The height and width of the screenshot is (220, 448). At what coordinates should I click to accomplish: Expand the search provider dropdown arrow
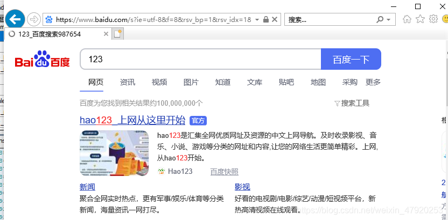pyautogui.click(x=388, y=20)
